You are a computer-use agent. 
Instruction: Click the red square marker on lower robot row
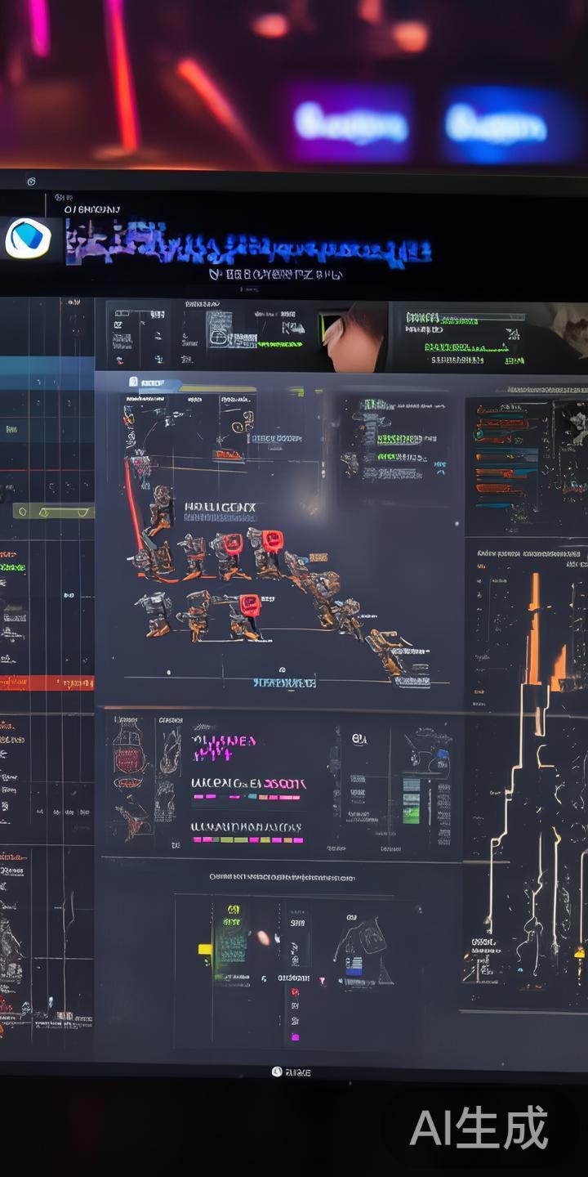point(250,605)
